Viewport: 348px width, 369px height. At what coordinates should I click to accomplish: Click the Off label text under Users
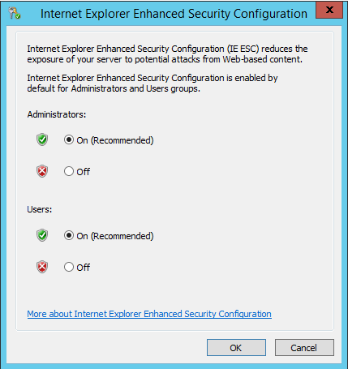point(84,268)
